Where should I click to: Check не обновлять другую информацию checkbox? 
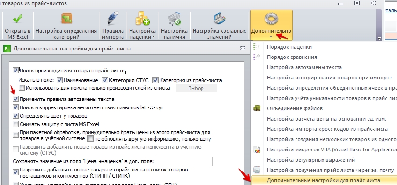[x=90, y=139]
